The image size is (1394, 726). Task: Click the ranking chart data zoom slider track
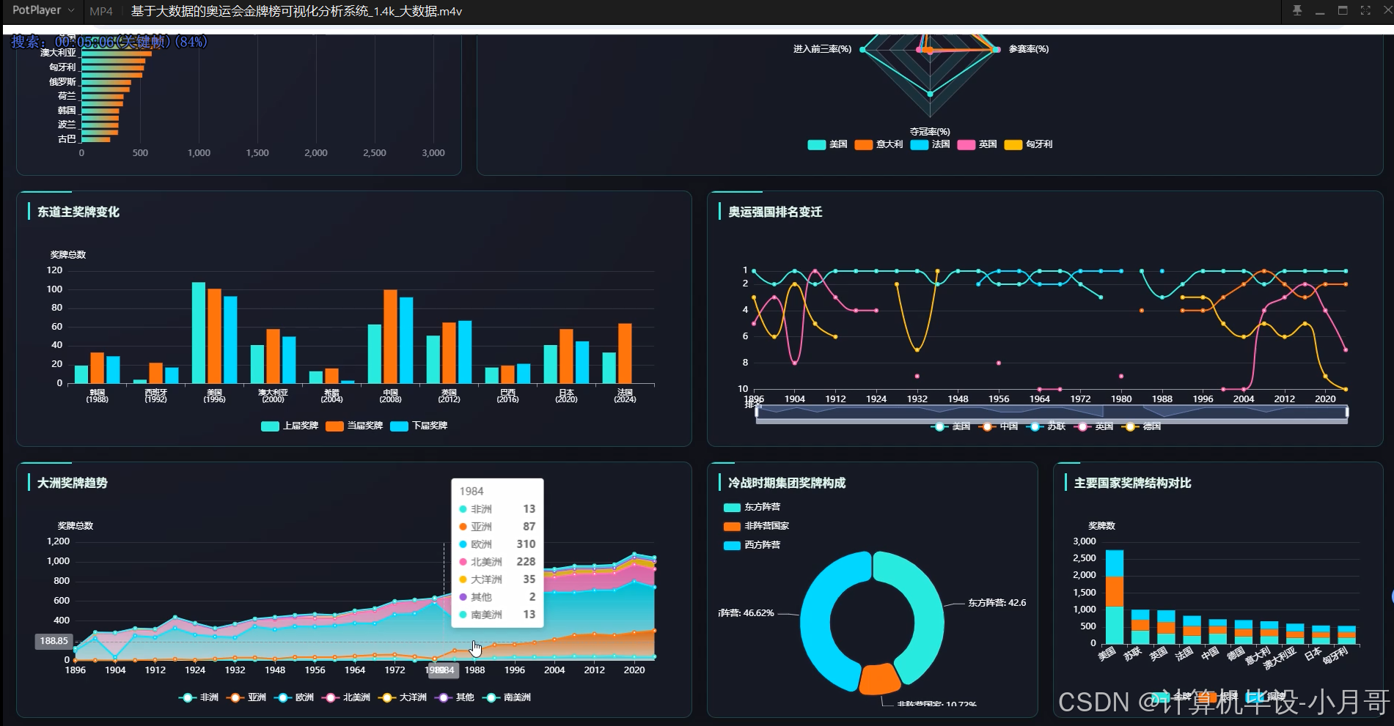(1052, 412)
